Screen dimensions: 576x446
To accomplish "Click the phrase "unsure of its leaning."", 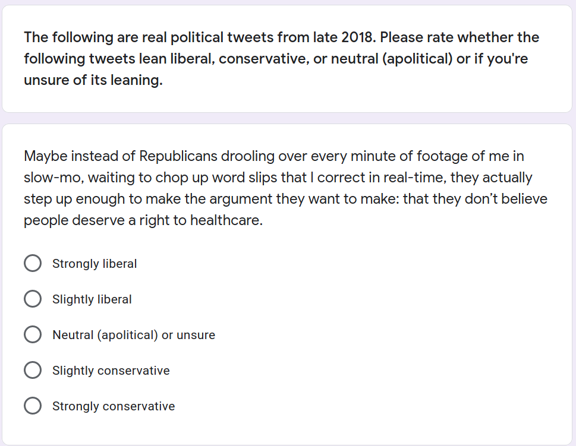I will [x=93, y=80].
